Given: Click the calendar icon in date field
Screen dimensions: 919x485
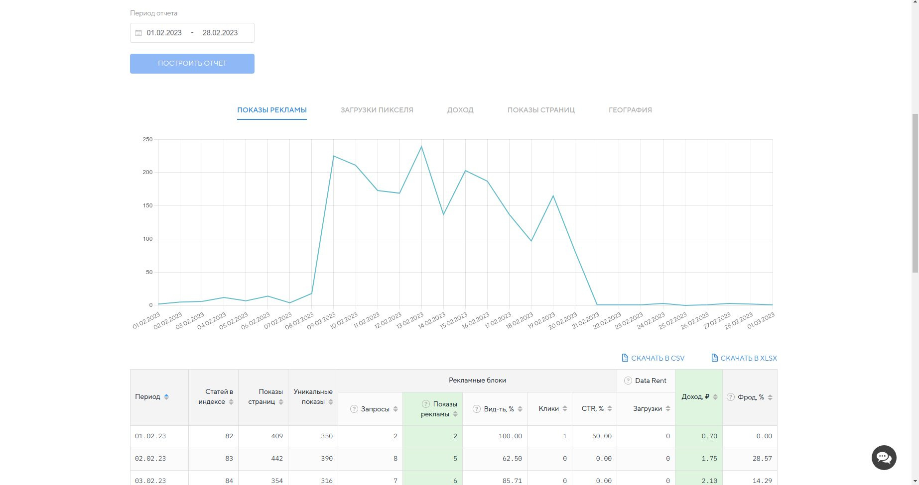Looking at the screenshot, I should pyautogui.click(x=138, y=33).
